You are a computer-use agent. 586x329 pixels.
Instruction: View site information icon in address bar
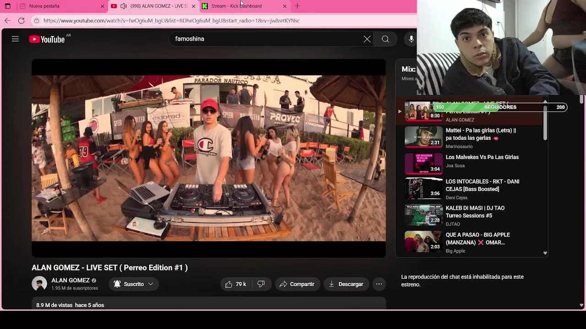pyautogui.click(x=36, y=21)
